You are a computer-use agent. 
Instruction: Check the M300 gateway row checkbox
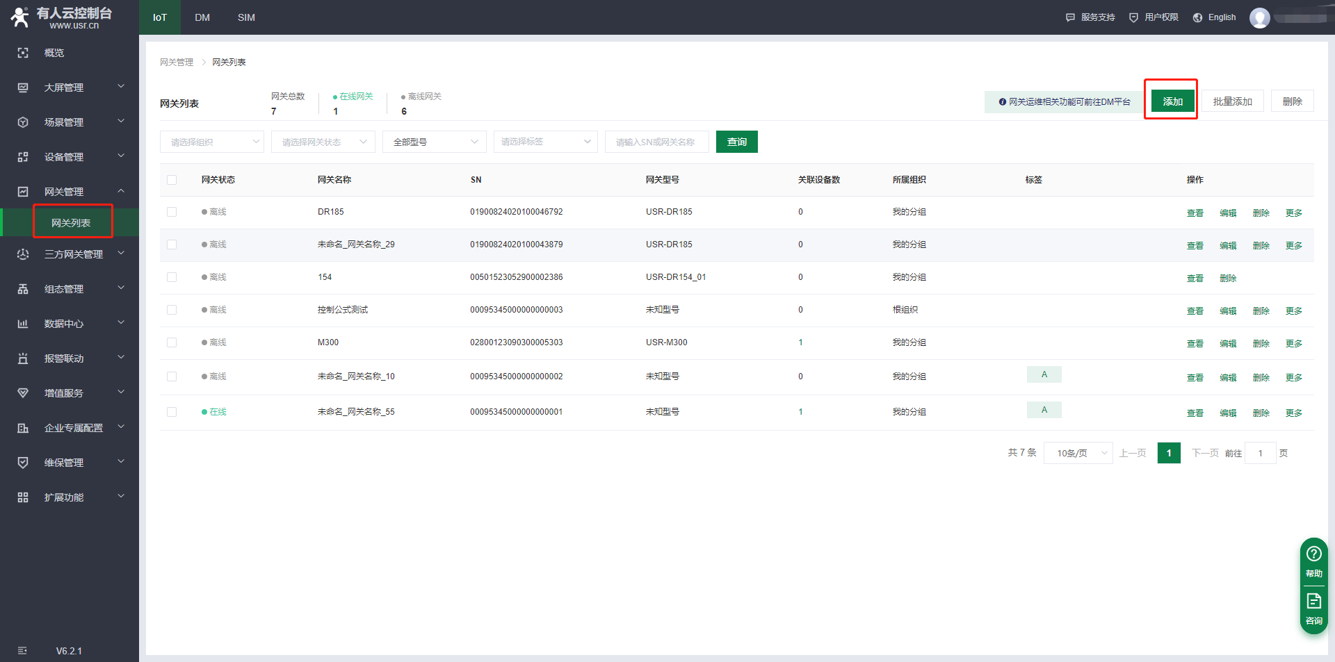click(x=172, y=342)
